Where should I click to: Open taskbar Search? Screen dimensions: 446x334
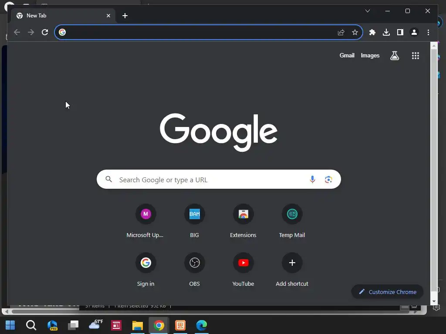31,325
